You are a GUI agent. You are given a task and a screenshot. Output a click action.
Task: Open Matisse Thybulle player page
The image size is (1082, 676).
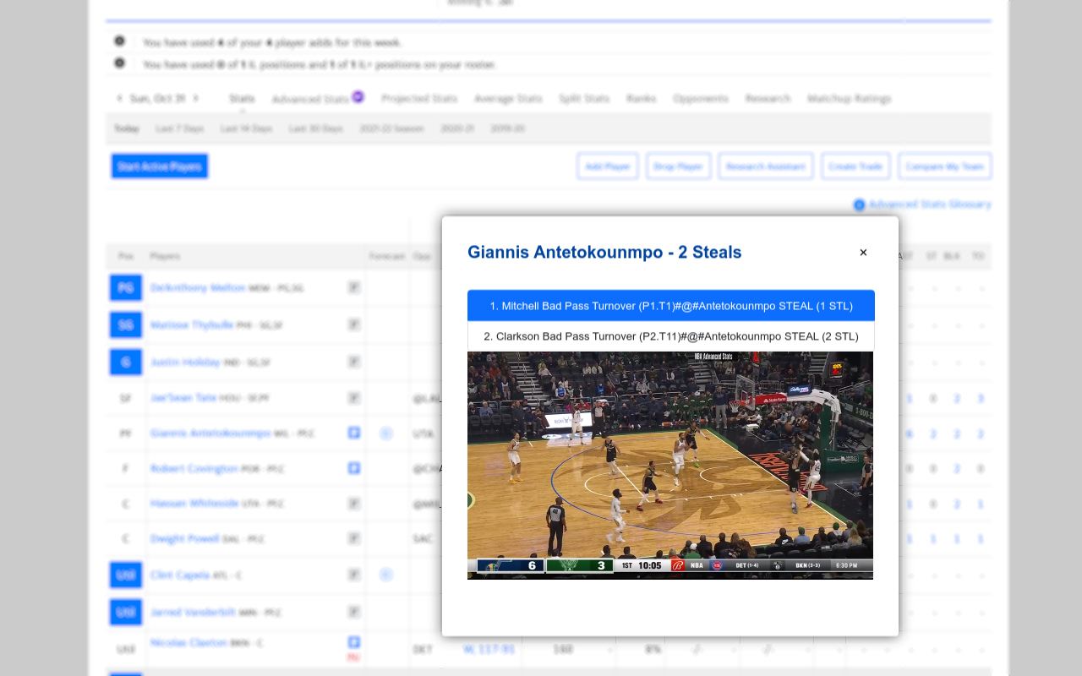tap(192, 324)
